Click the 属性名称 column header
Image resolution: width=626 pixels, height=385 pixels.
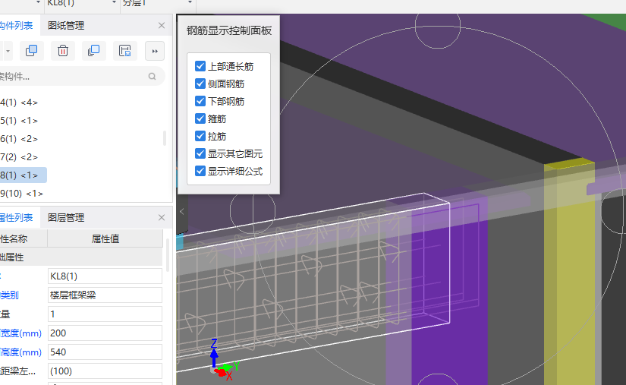[x=24, y=239]
